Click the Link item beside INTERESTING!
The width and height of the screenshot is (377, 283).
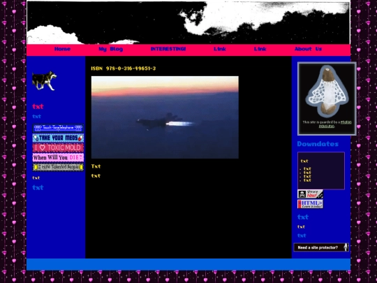220,49
